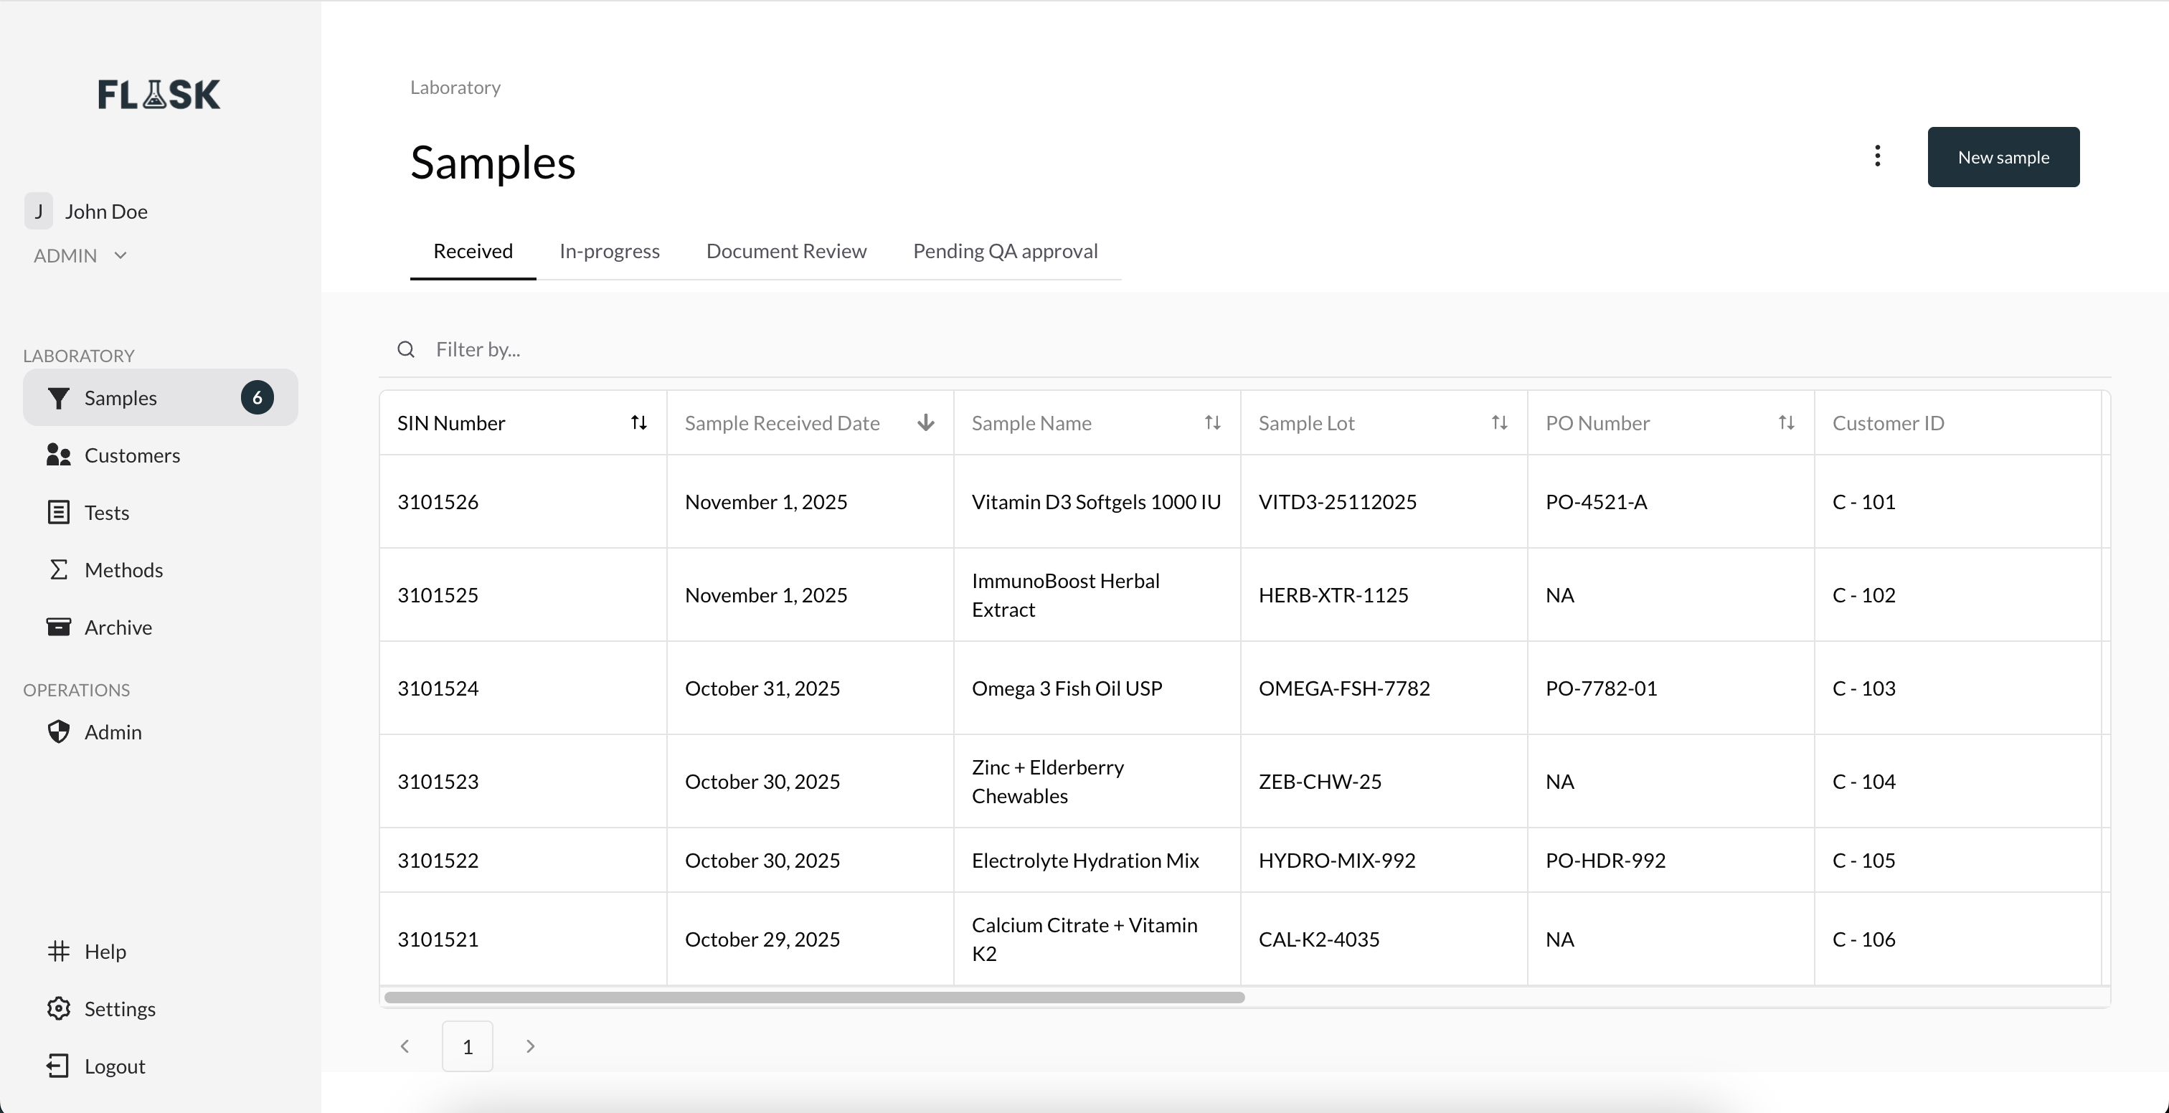Toggle sorting on the PO Number column

pyautogui.click(x=1787, y=422)
